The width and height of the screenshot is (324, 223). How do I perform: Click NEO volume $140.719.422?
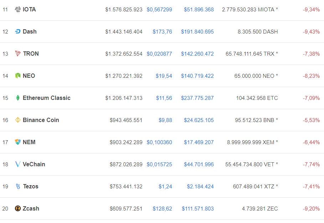point(197,76)
